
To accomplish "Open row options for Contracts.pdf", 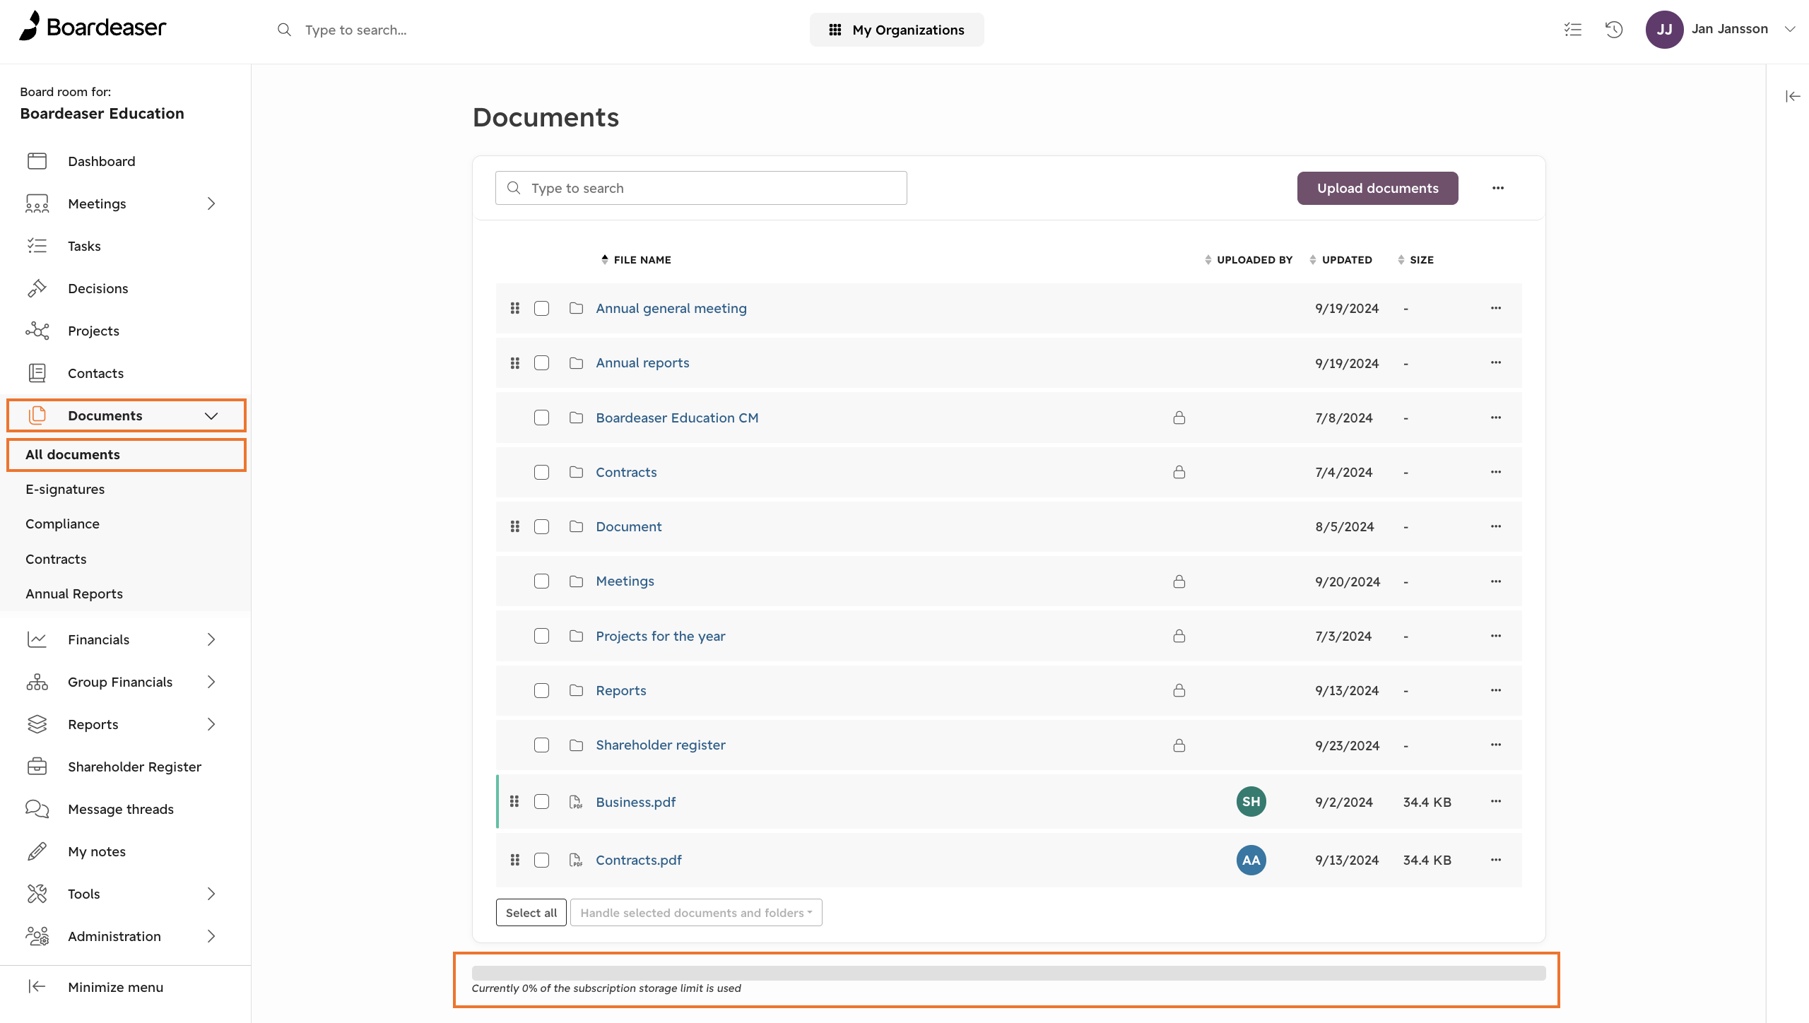I will click(1496, 860).
